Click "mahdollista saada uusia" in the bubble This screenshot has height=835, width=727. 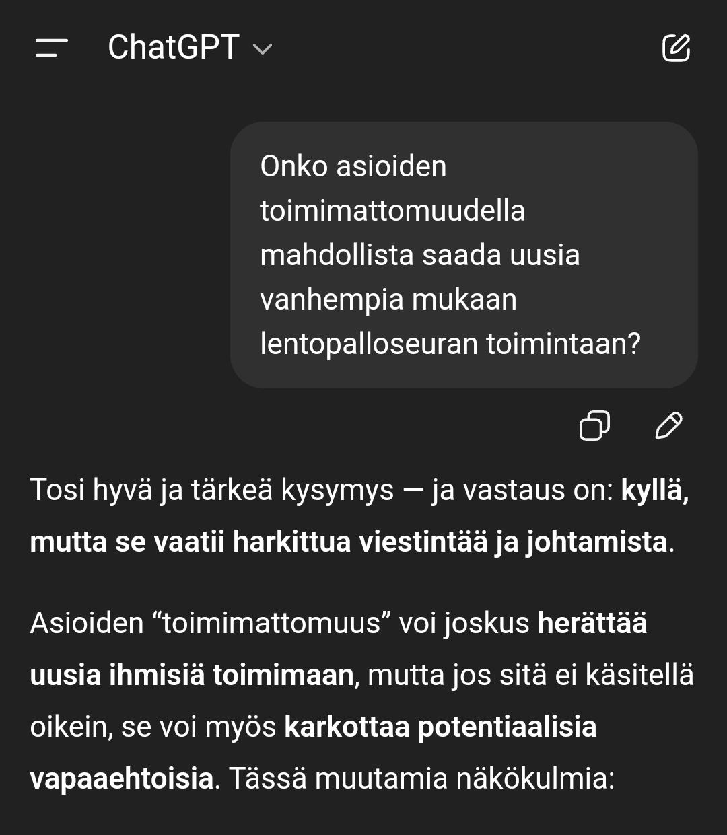click(x=419, y=255)
